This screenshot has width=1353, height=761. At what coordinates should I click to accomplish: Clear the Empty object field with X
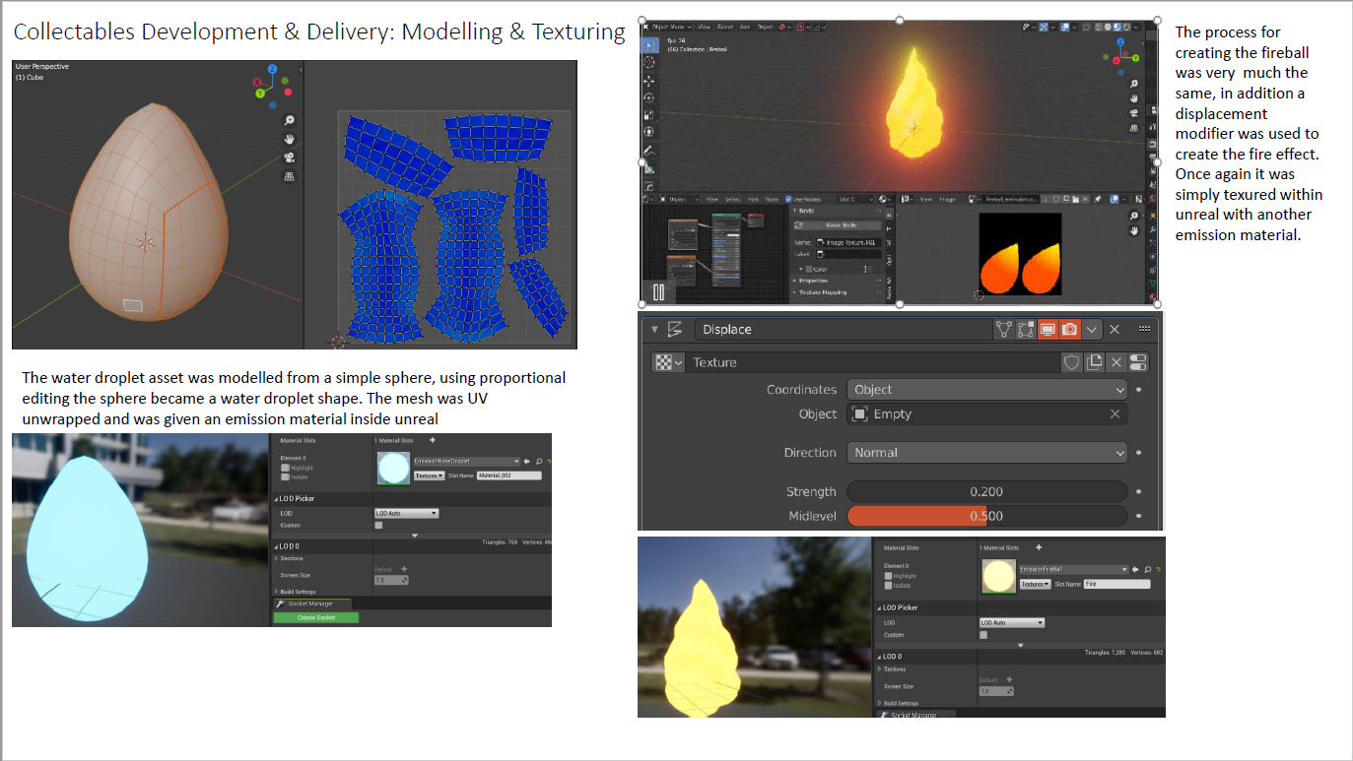coord(1115,414)
